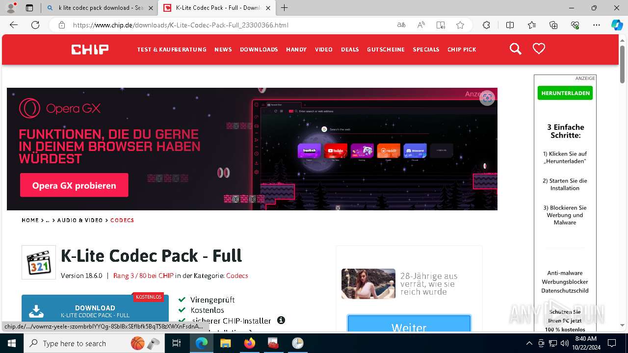Image resolution: width=628 pixels, height=353 pixels.
Task: Open the Copilot sidebar icon
Action: tap(617, 25)
